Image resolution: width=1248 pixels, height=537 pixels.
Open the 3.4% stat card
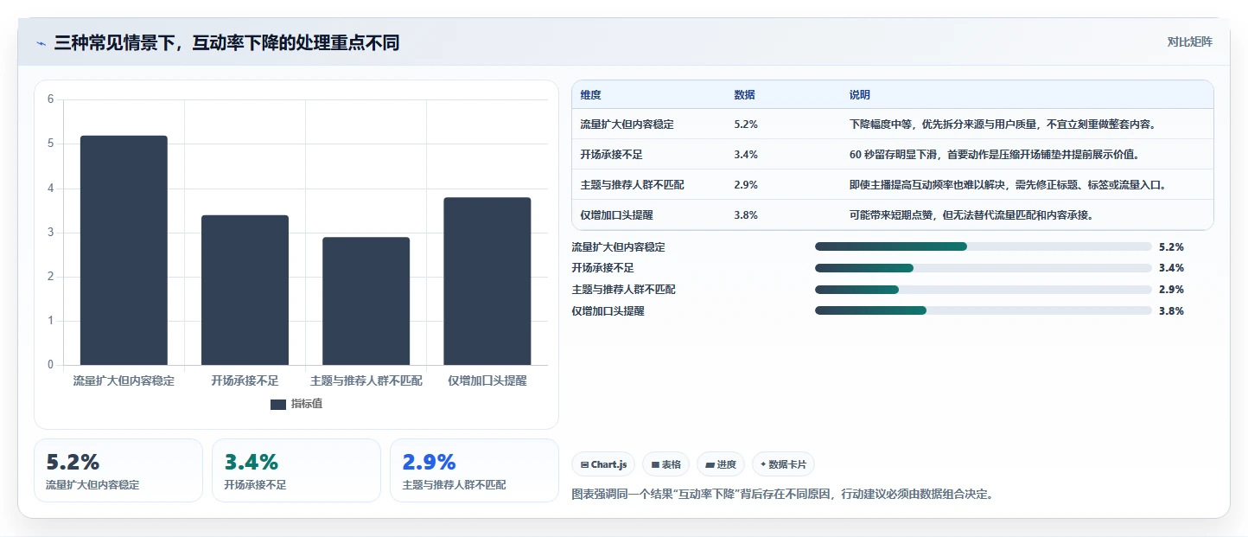296,470
